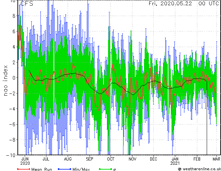The height and width of the screenshot is (171, 221).
Task: Click the y-axis value 6
Action: tap(14, 31)
